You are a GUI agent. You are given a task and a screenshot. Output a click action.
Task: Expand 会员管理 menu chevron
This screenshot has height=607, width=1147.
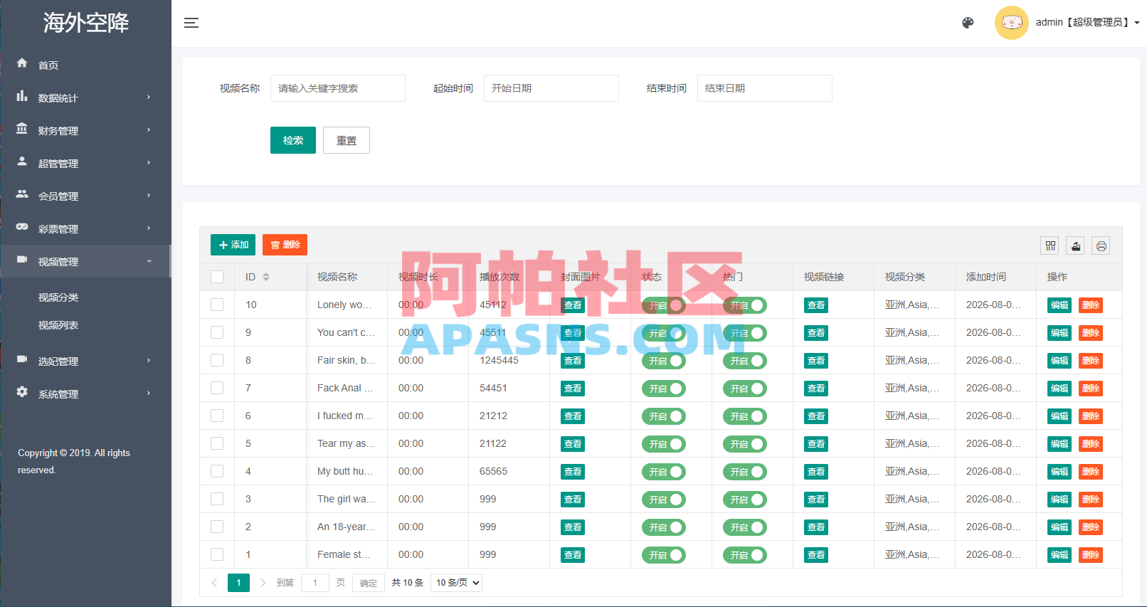pyautogui.click(x=149, y=195)
